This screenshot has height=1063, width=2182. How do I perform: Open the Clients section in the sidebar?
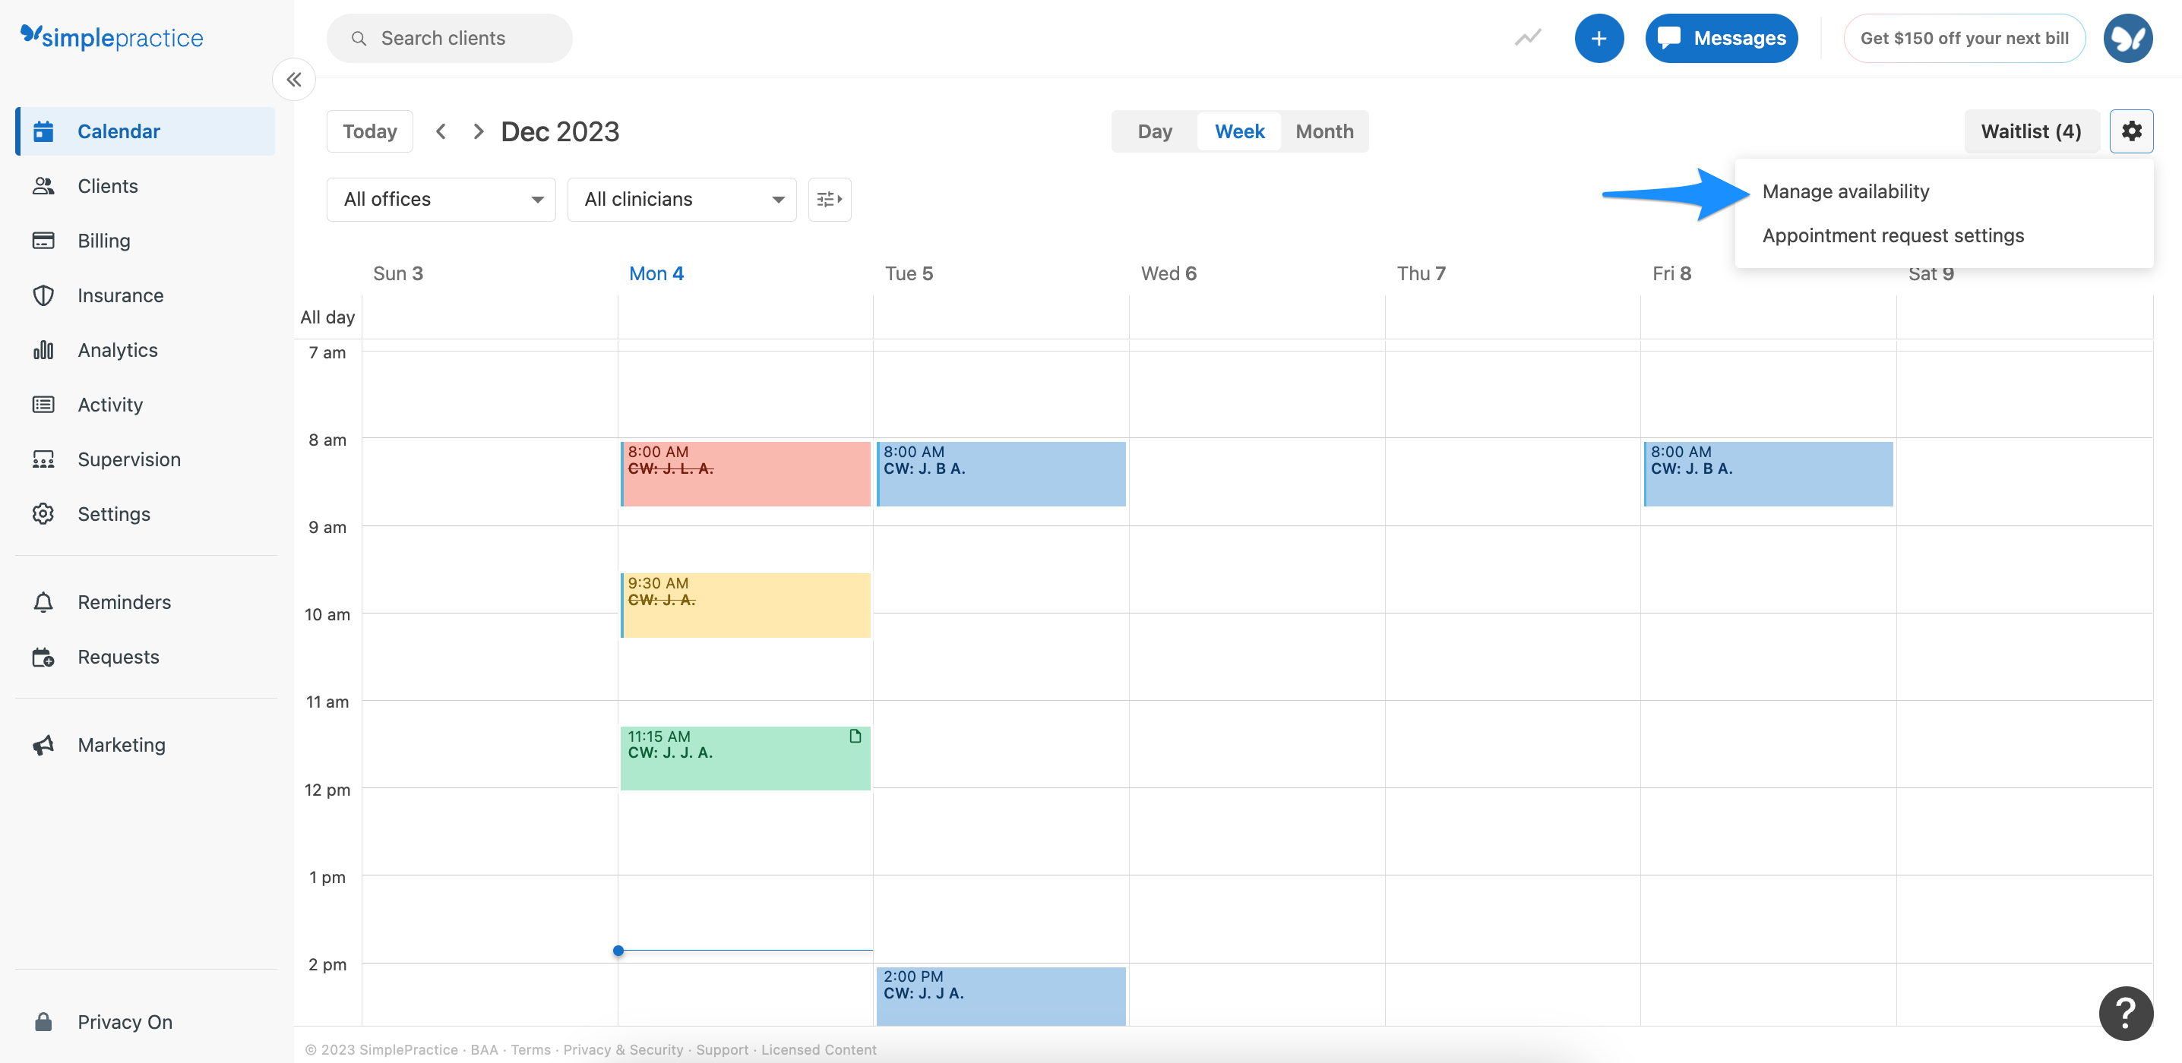tap(108, 185)
